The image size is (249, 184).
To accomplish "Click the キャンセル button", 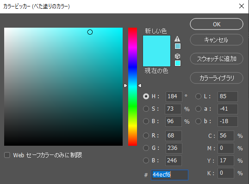I will [217, 40].
